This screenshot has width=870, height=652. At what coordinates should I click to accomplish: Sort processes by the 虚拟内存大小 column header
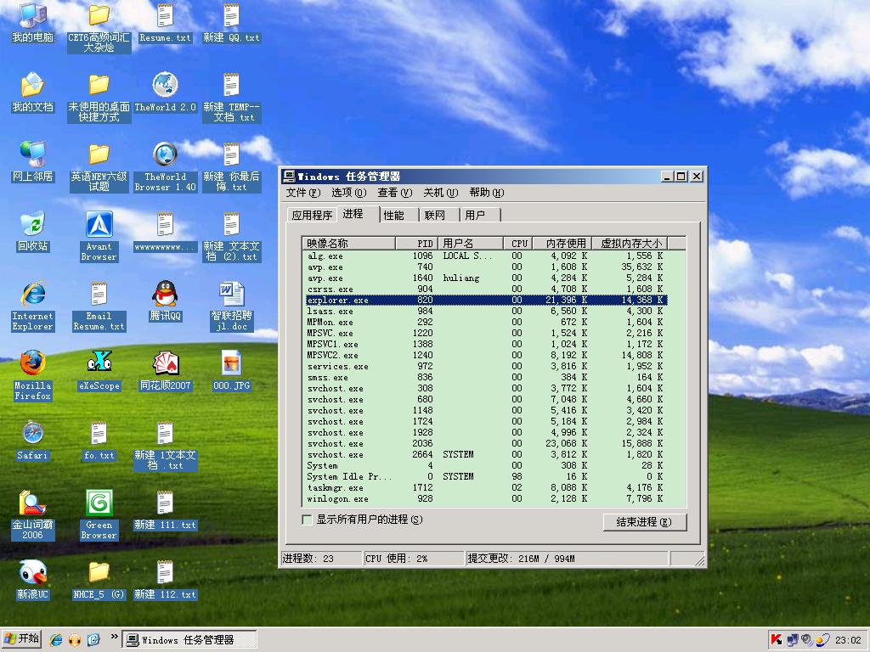(x=630, y=244)
